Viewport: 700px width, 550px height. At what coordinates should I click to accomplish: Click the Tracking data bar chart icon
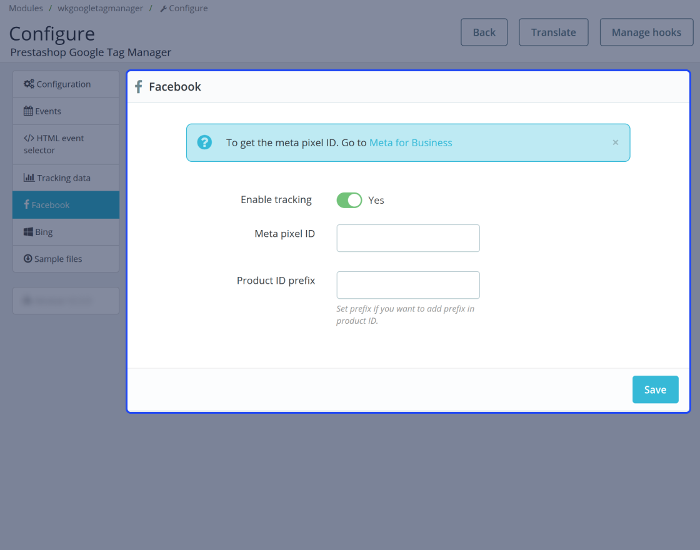[29, 177]
